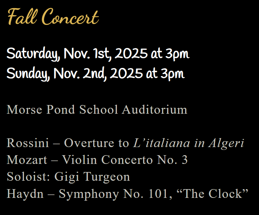Click the composer name "Rossini"

[x=28, y=143]
